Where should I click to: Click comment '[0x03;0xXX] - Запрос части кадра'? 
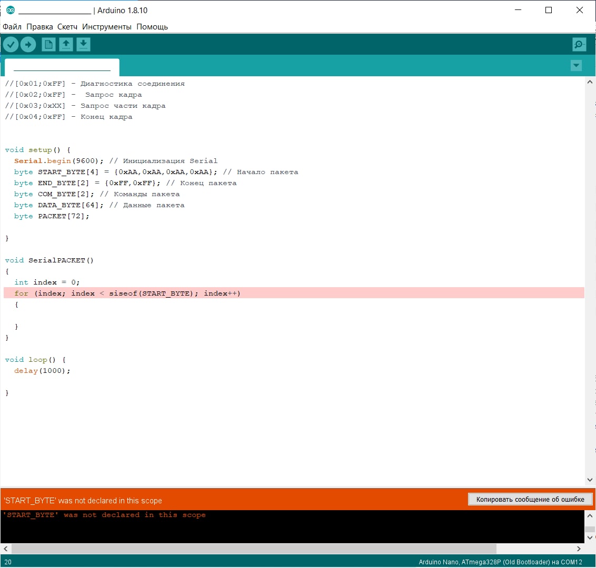coord(85,106)
